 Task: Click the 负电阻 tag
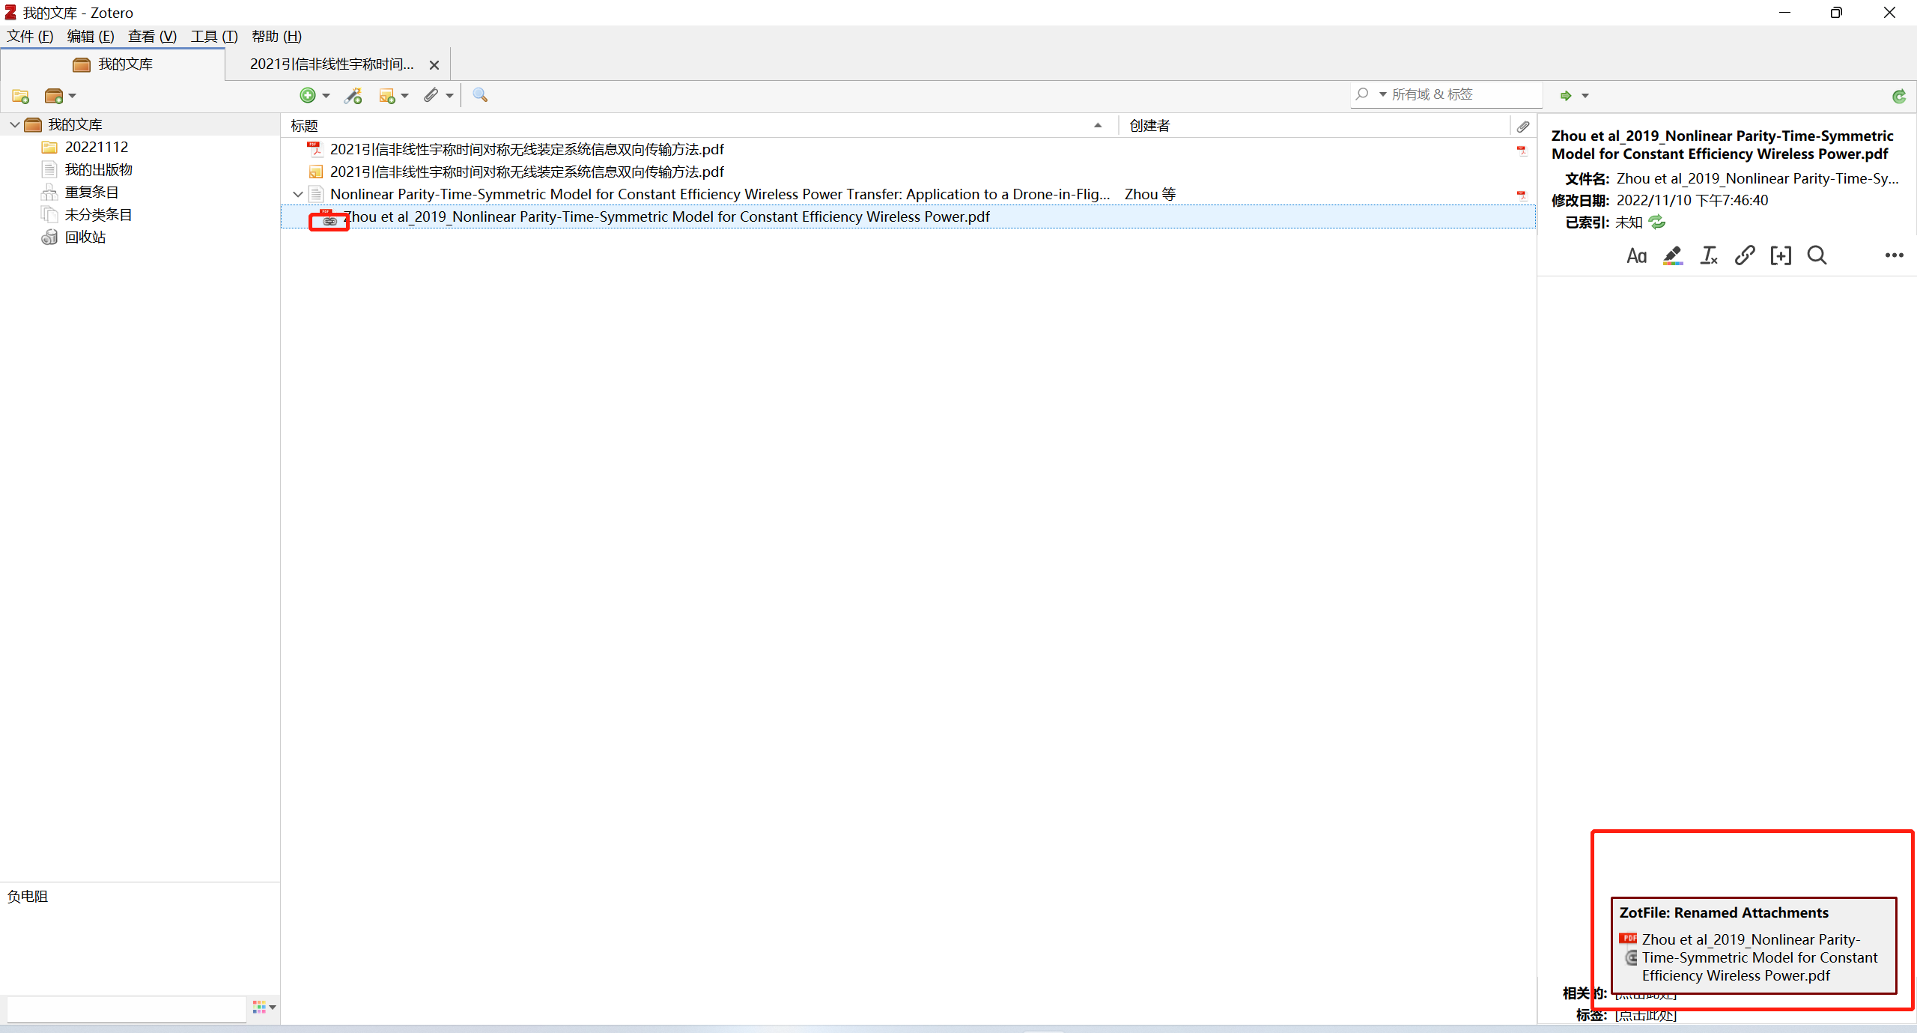[28, 897]
